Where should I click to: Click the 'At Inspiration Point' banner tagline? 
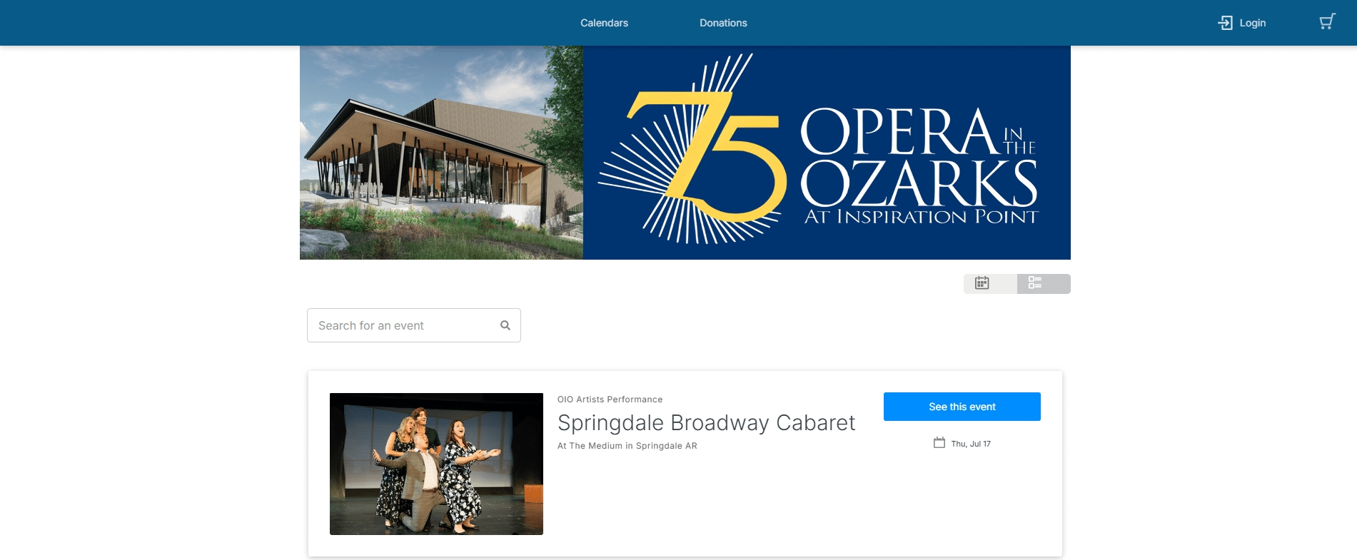(922, 217)
